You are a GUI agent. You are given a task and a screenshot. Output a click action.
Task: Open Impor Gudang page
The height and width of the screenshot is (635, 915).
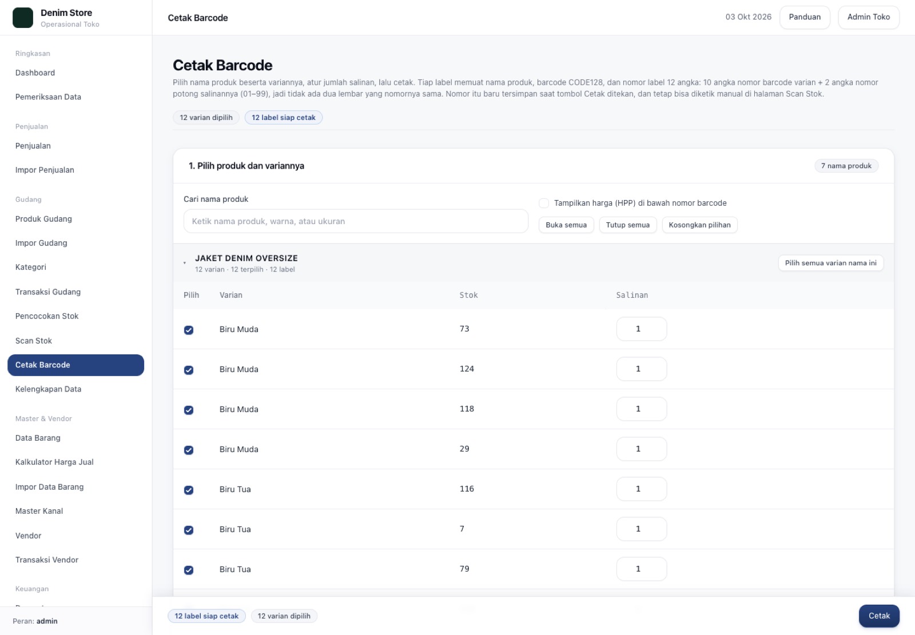tap(75, 243)
